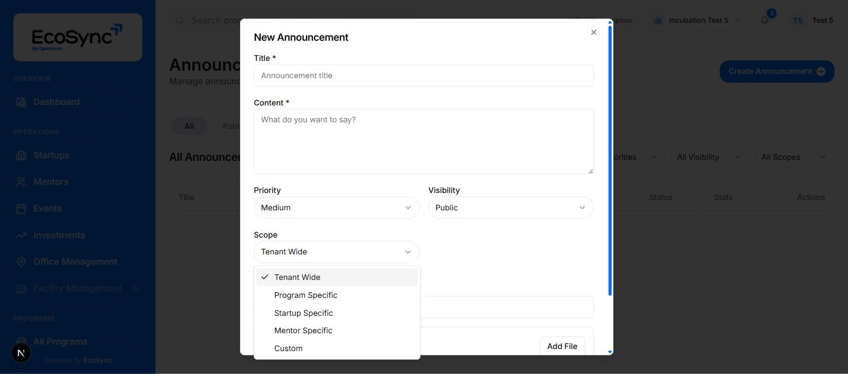Image resolution: width=848 pixels, height=374 pixels.
Task: Open the All Scopes filter dropdown
Action: click(x=794, y=157)
